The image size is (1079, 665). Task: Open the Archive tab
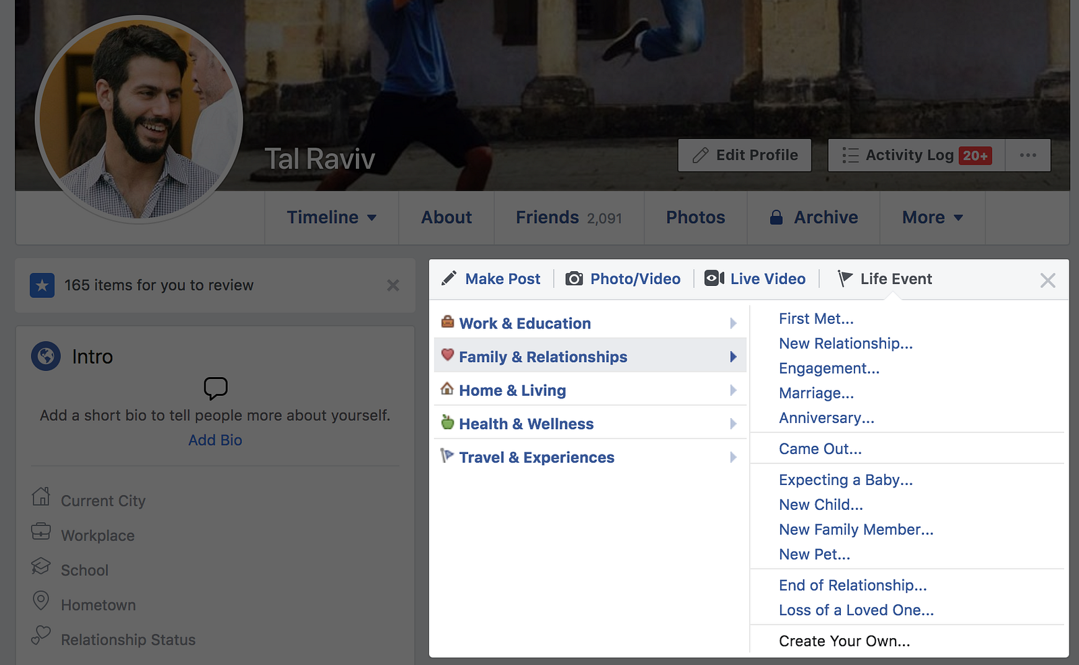coord(814,217)
